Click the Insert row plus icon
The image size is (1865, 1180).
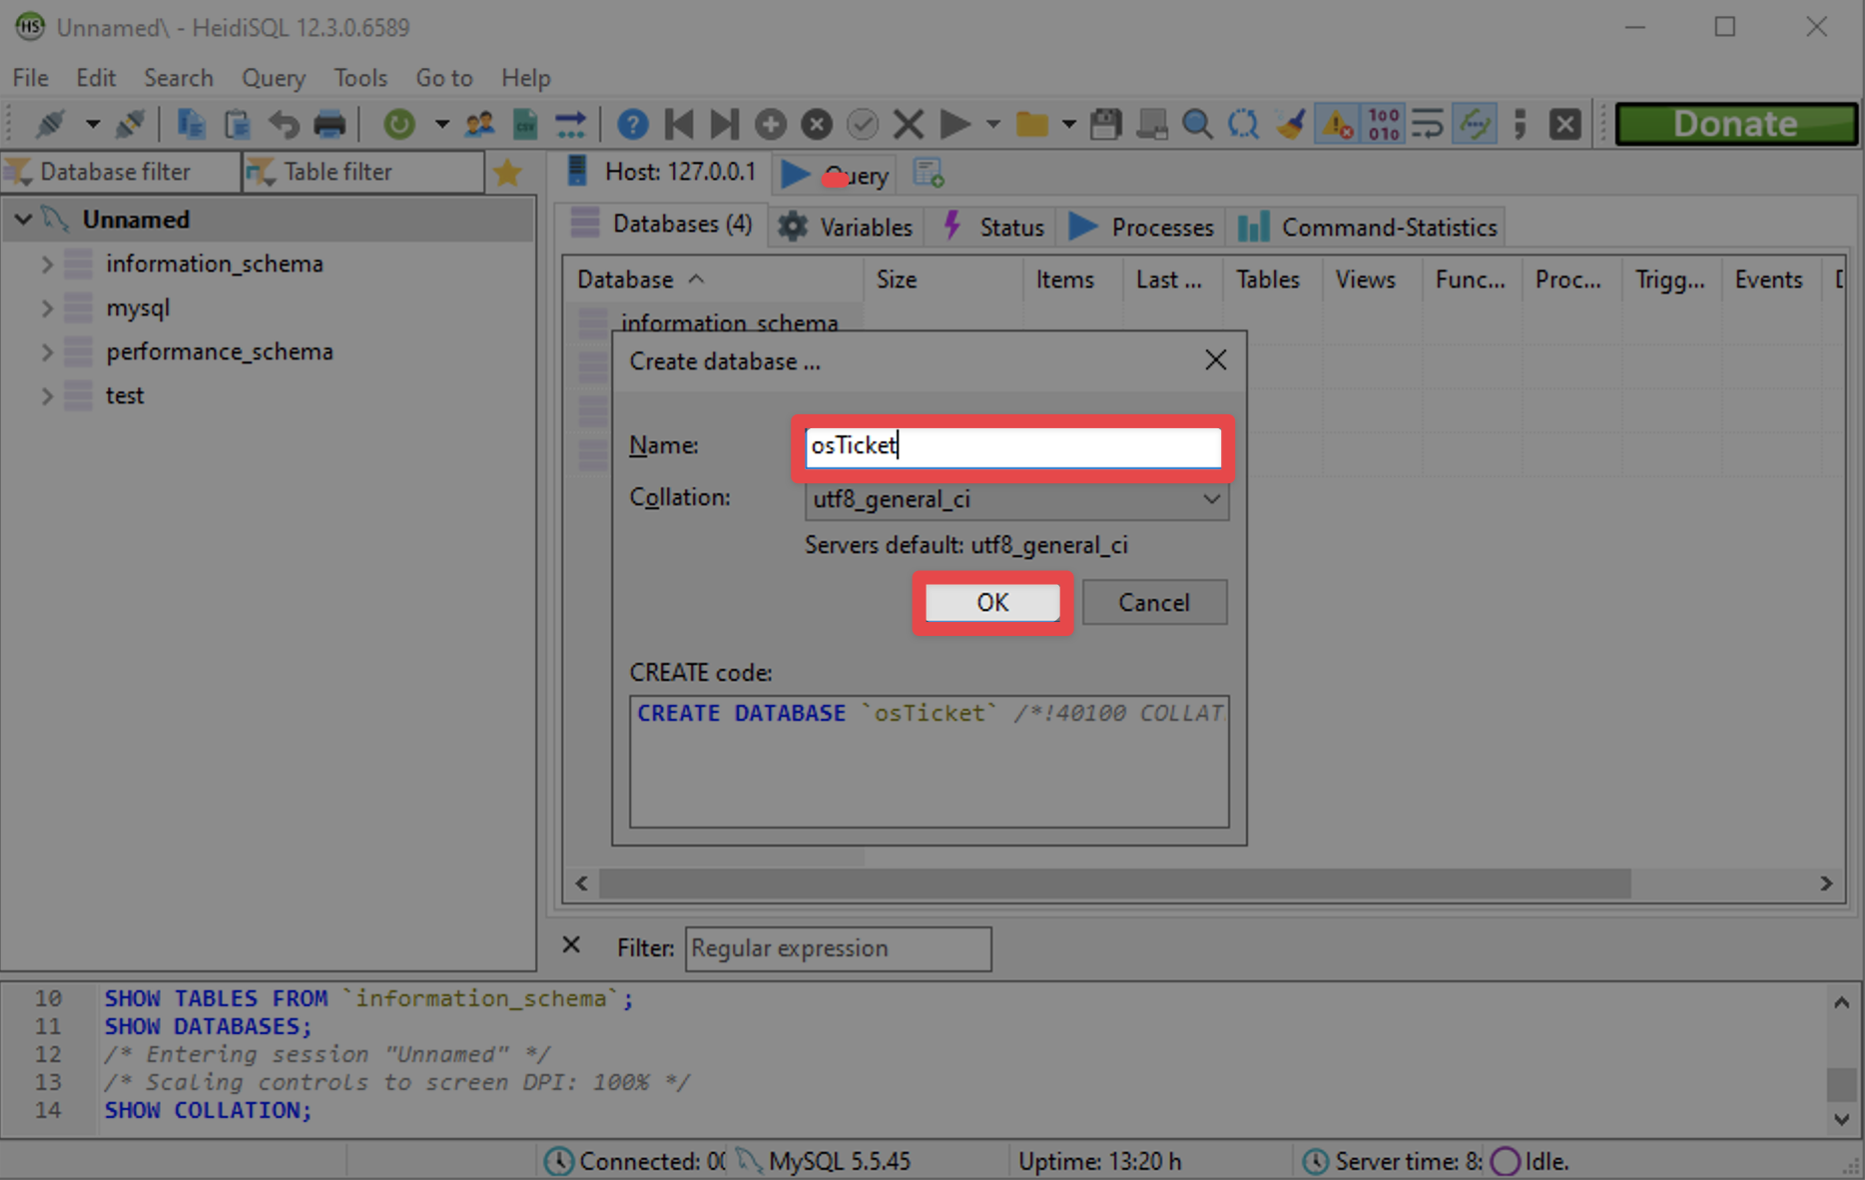click(x=771, y=124)
